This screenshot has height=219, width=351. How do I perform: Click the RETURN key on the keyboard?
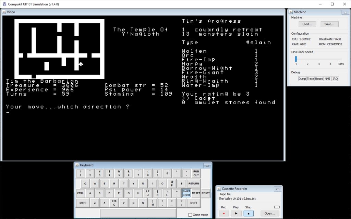(194, 183)
